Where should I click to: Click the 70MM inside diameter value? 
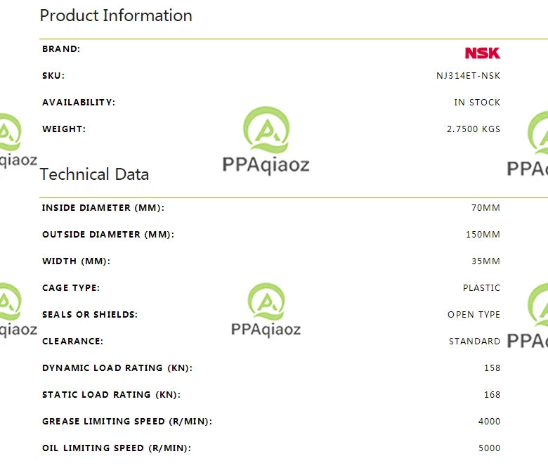pyautogui.click(x=485, y=207)
